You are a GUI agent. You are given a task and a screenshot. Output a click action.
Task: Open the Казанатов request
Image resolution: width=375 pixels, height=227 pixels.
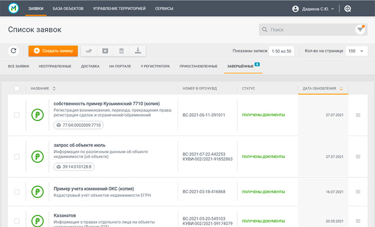(x=65, y=216)
